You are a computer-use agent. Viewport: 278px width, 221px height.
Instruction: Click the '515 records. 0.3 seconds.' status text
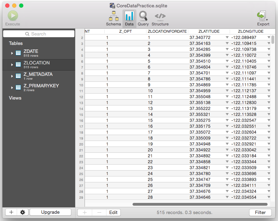coord(184,213)
